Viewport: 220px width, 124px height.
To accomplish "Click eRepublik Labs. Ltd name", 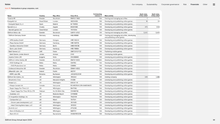I will coord(15,71).
